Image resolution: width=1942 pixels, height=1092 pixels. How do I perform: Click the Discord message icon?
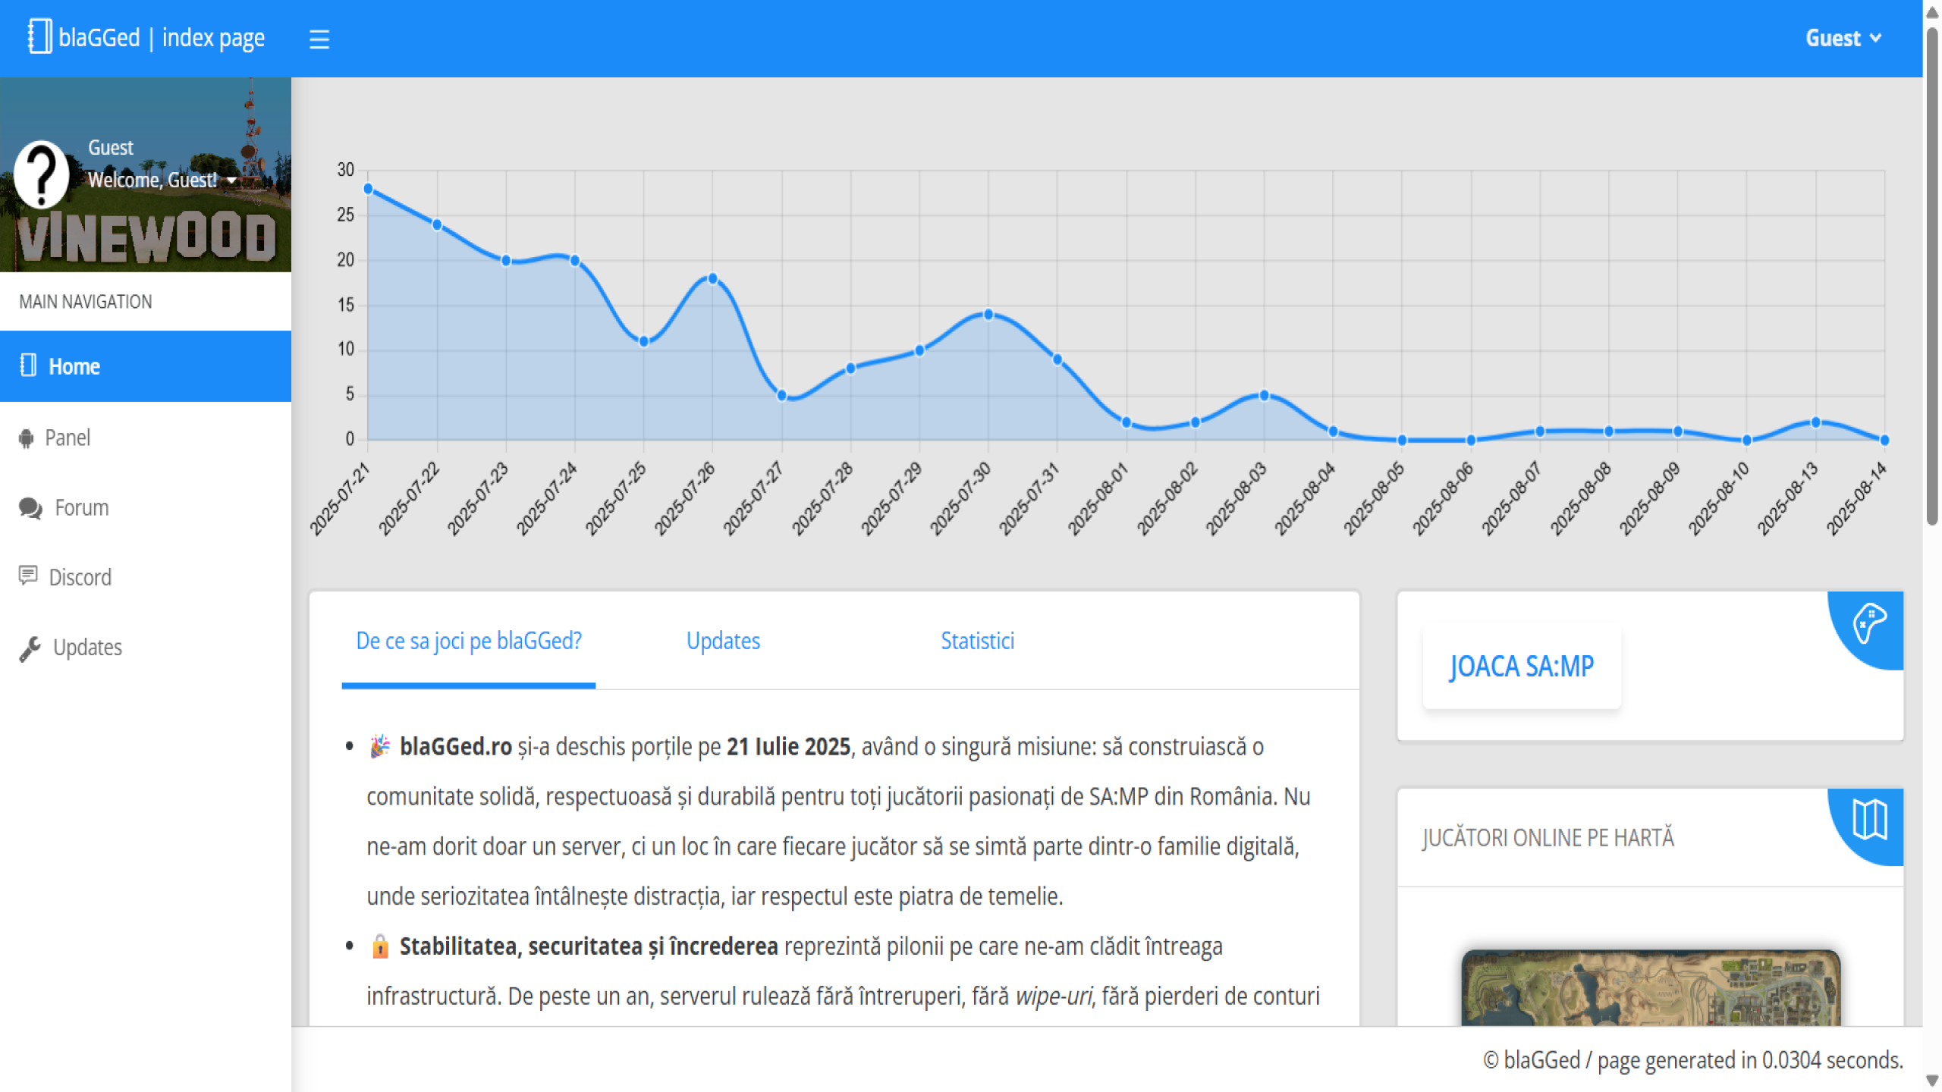(28, 576)
